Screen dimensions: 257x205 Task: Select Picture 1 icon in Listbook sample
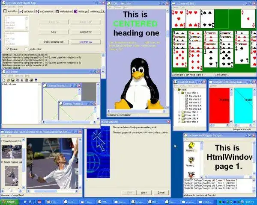pyautogui.click(x=191, y=145)
